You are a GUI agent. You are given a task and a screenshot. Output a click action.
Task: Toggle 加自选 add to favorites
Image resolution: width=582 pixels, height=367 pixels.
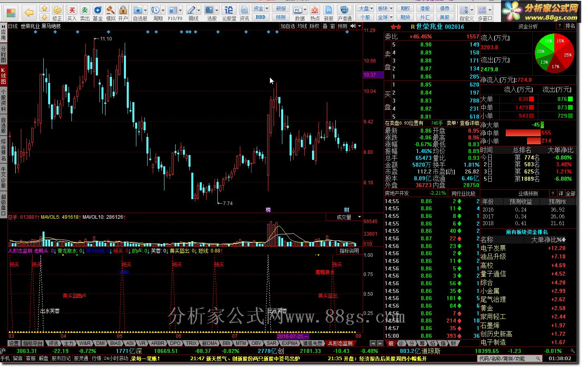pos(288,26)
